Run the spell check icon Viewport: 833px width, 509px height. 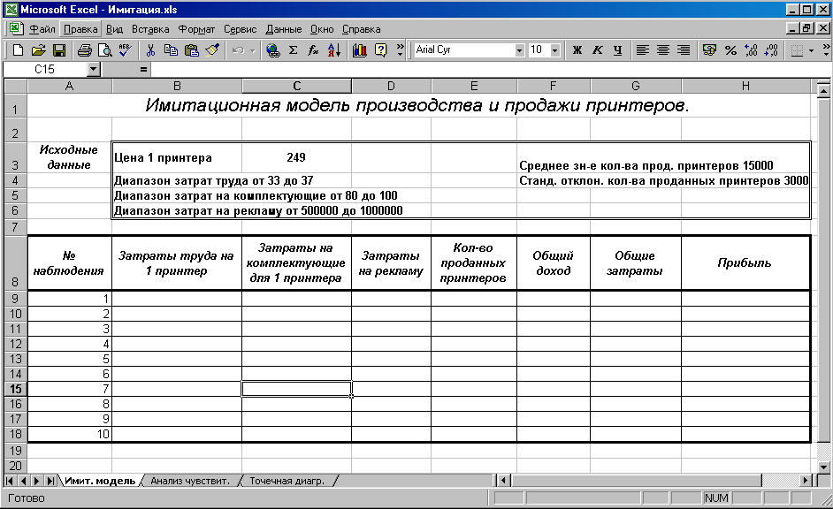click(126, 50)
